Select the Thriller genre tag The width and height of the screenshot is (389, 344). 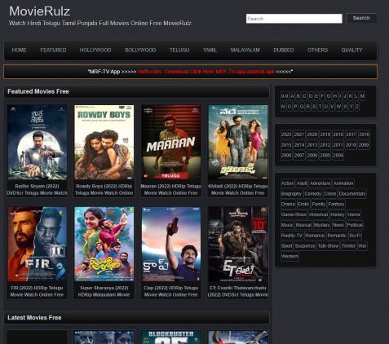tap(348, 246)
